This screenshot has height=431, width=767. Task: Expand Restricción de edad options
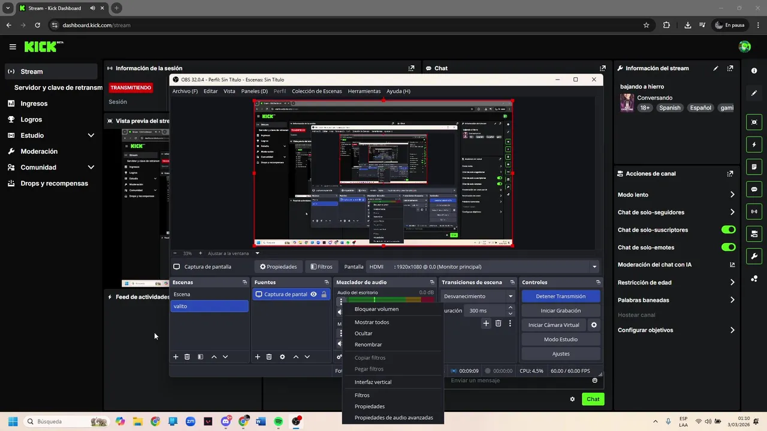tap(732, 283)
